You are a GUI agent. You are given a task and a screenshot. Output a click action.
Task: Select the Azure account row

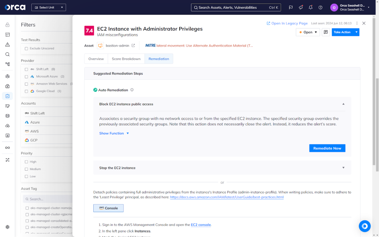(x=48, y=122)
